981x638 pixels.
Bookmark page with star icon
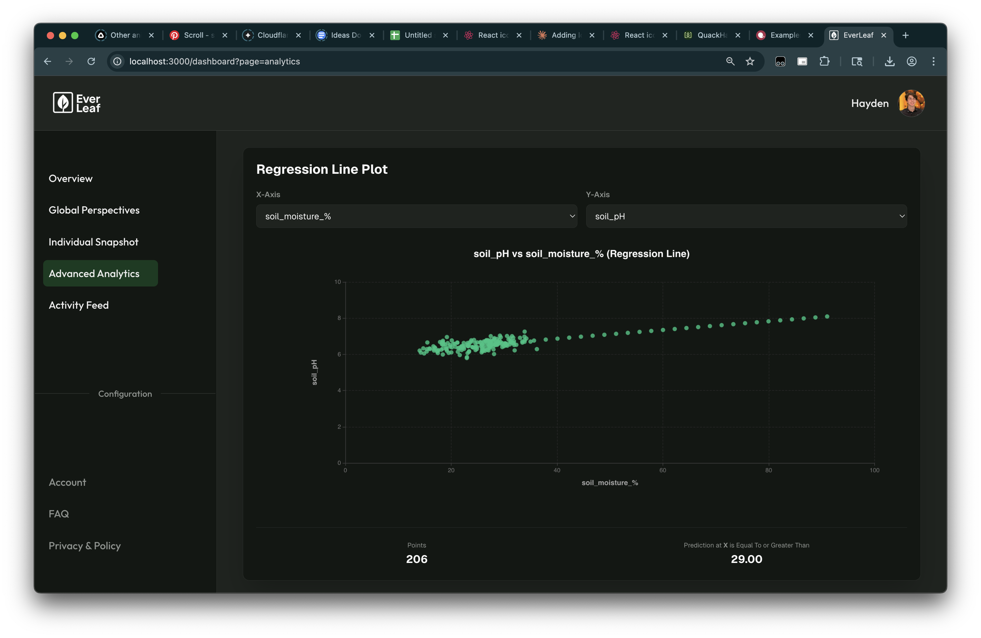pos(750,61)
